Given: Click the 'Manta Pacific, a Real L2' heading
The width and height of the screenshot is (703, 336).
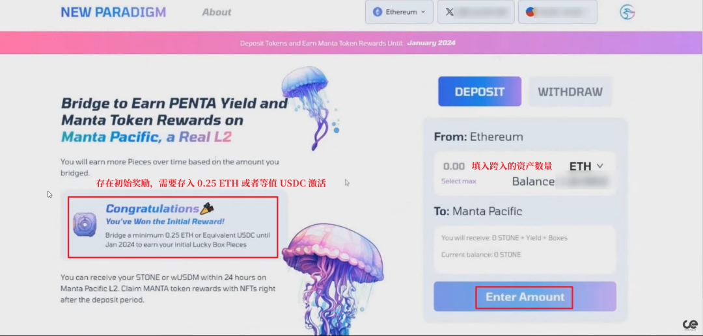Looking at the screenshot, I should (x=146, y=137).
